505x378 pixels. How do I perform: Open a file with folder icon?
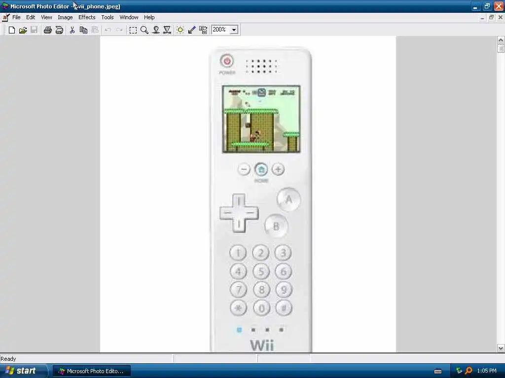coord(23,30)
